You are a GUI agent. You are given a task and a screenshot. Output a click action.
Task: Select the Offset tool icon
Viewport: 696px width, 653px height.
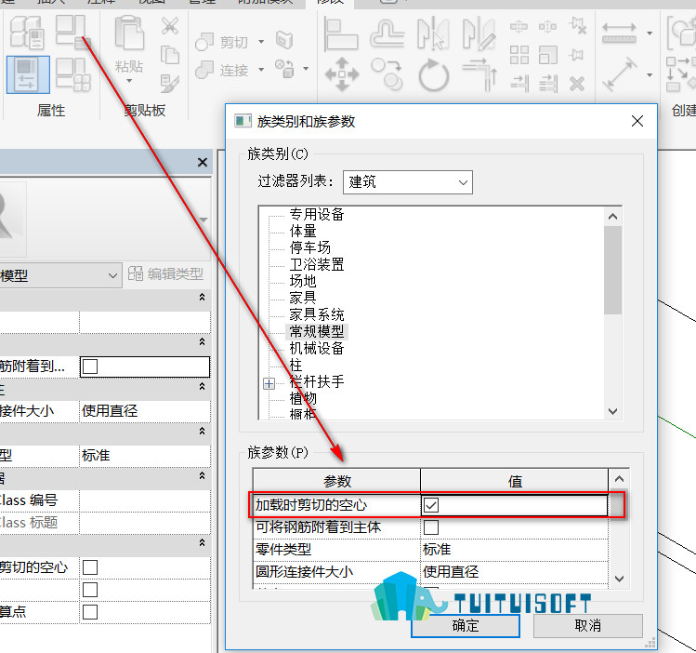coord(387,33)
